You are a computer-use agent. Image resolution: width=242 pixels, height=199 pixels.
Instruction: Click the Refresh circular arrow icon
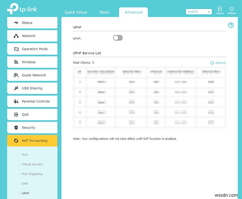(x=212, y=63)
